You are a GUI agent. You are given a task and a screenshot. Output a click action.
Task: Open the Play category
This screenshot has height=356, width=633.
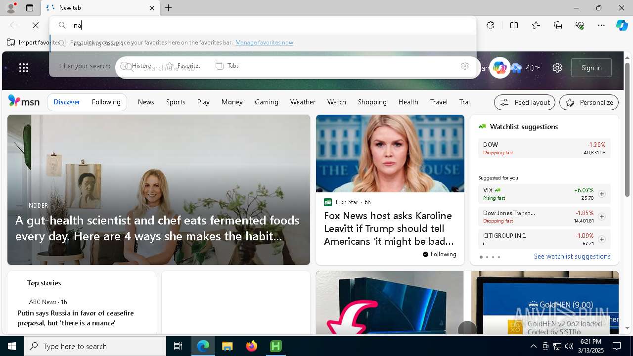point(203,102)
